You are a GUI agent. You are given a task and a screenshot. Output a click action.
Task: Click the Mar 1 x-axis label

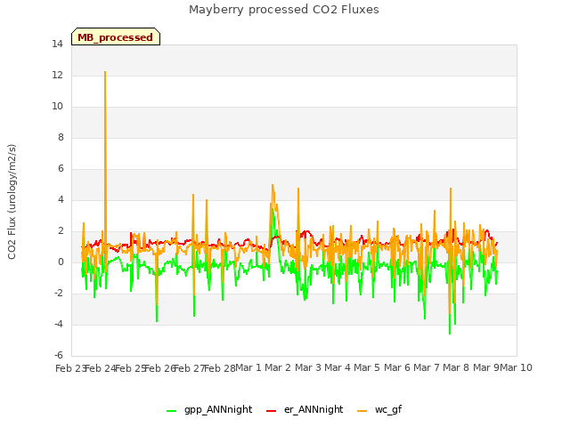click(x=248, y=367)
